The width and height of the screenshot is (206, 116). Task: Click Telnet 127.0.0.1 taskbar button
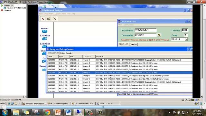(x=108, y=104)
